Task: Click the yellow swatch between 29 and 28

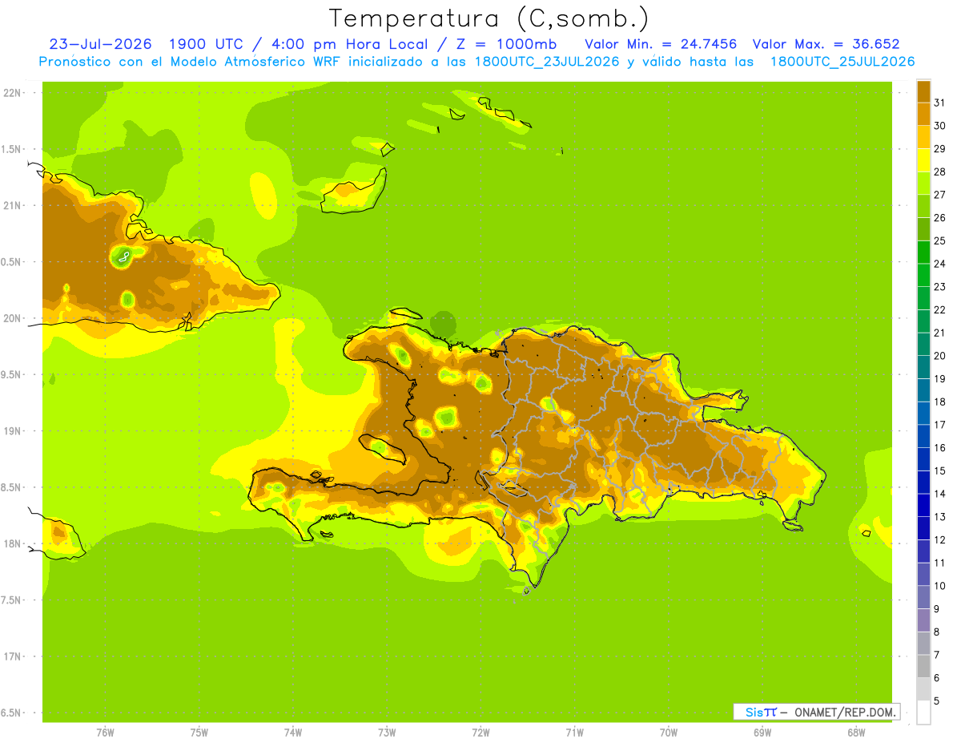Action: click(x=923, y=160)
